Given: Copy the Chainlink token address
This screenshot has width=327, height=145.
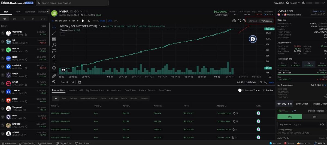Looking at the screenshot, I should pyautogui.click(x=26, y=68).
